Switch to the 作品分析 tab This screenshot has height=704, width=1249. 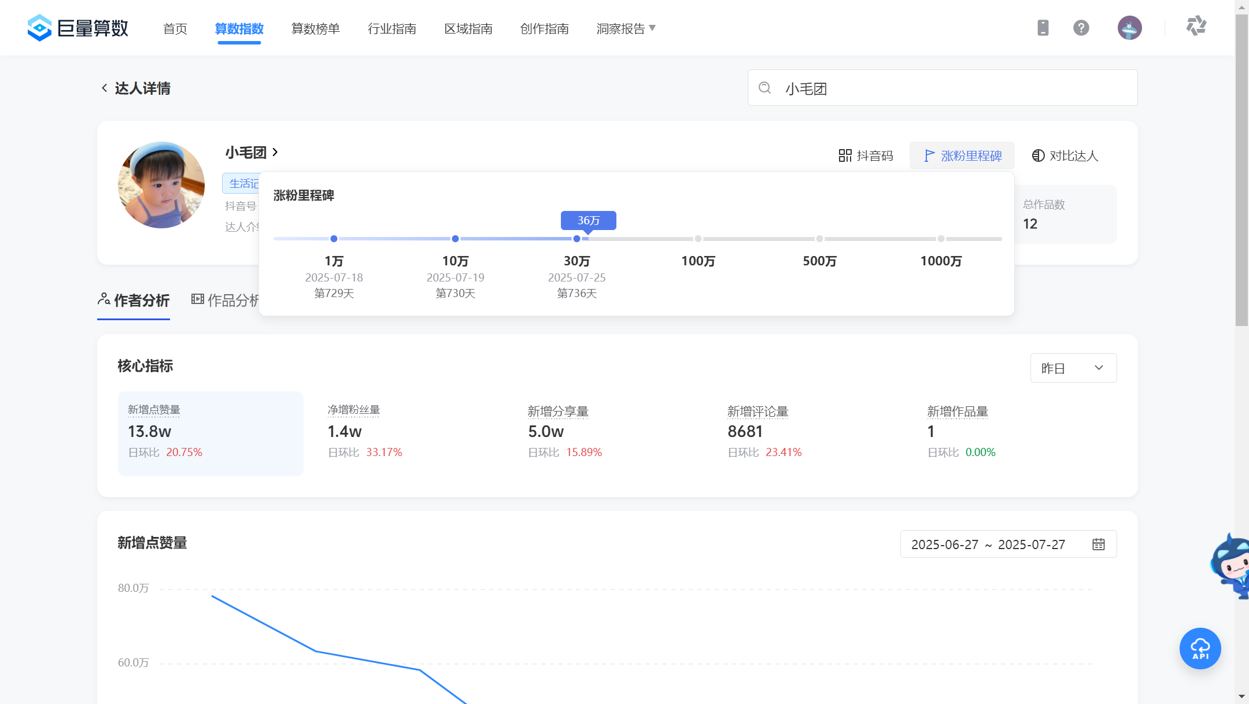click(226, 301)
